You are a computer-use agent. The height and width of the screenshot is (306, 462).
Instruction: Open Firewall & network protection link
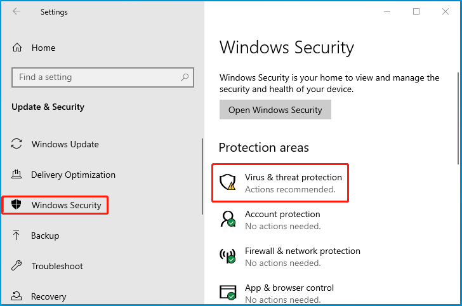click(303, 251)
